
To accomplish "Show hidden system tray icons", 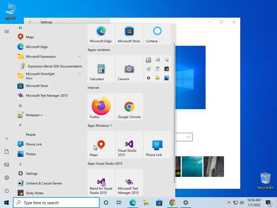I will [229, 203].
